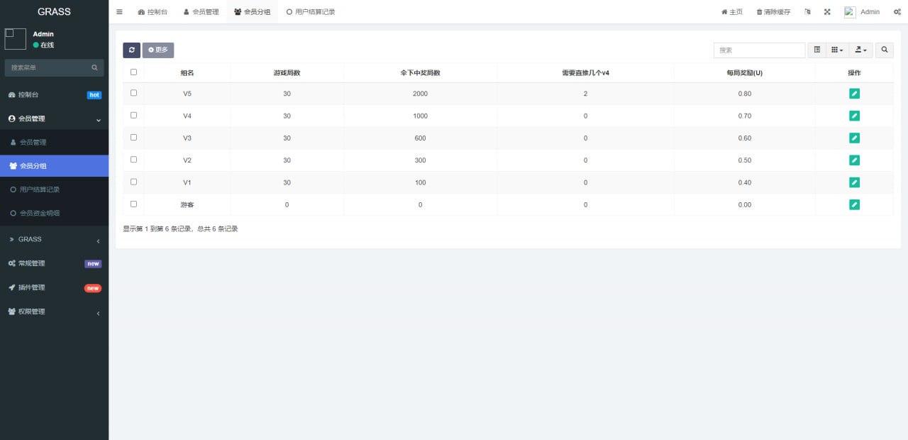Screen dimensions: 908x440
Task: Click the 清除缓存 link
Action: coord(773,12)
